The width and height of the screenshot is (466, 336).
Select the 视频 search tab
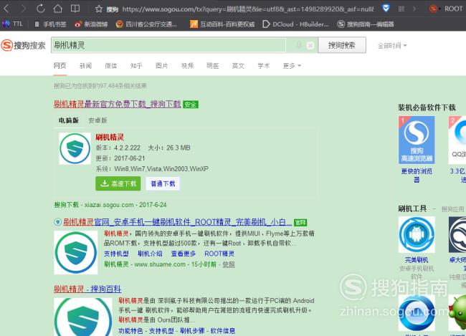point(187,66)
